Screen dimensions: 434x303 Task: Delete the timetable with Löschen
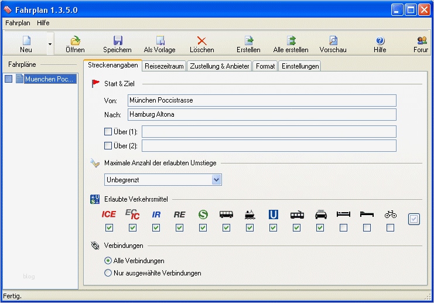point(202,45)
